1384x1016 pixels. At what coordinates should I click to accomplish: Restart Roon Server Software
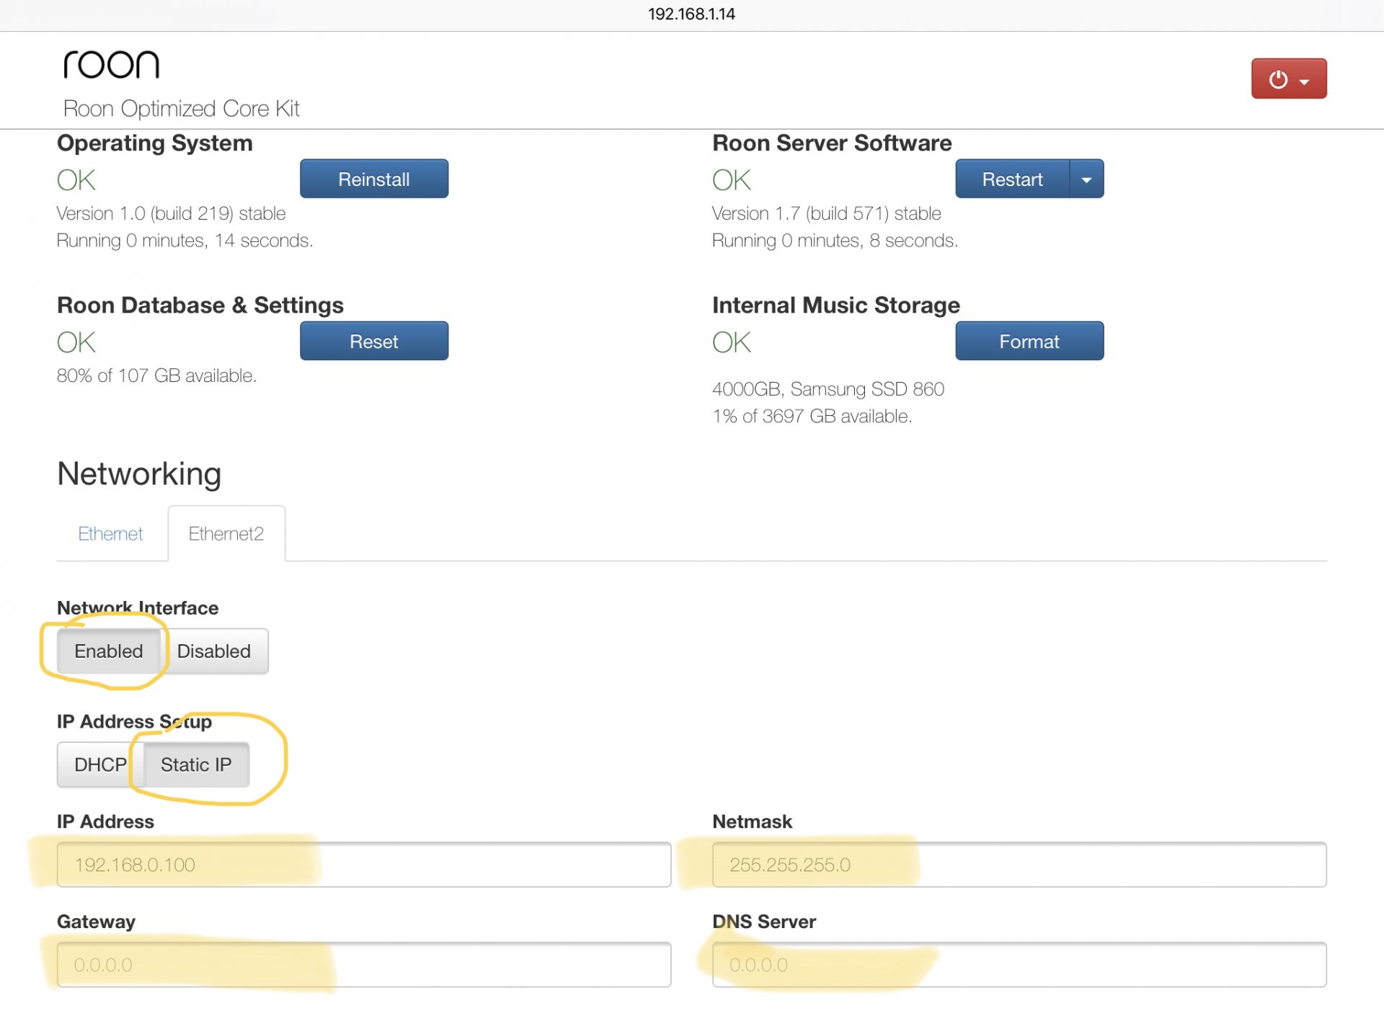click(x=1012, y=179)
